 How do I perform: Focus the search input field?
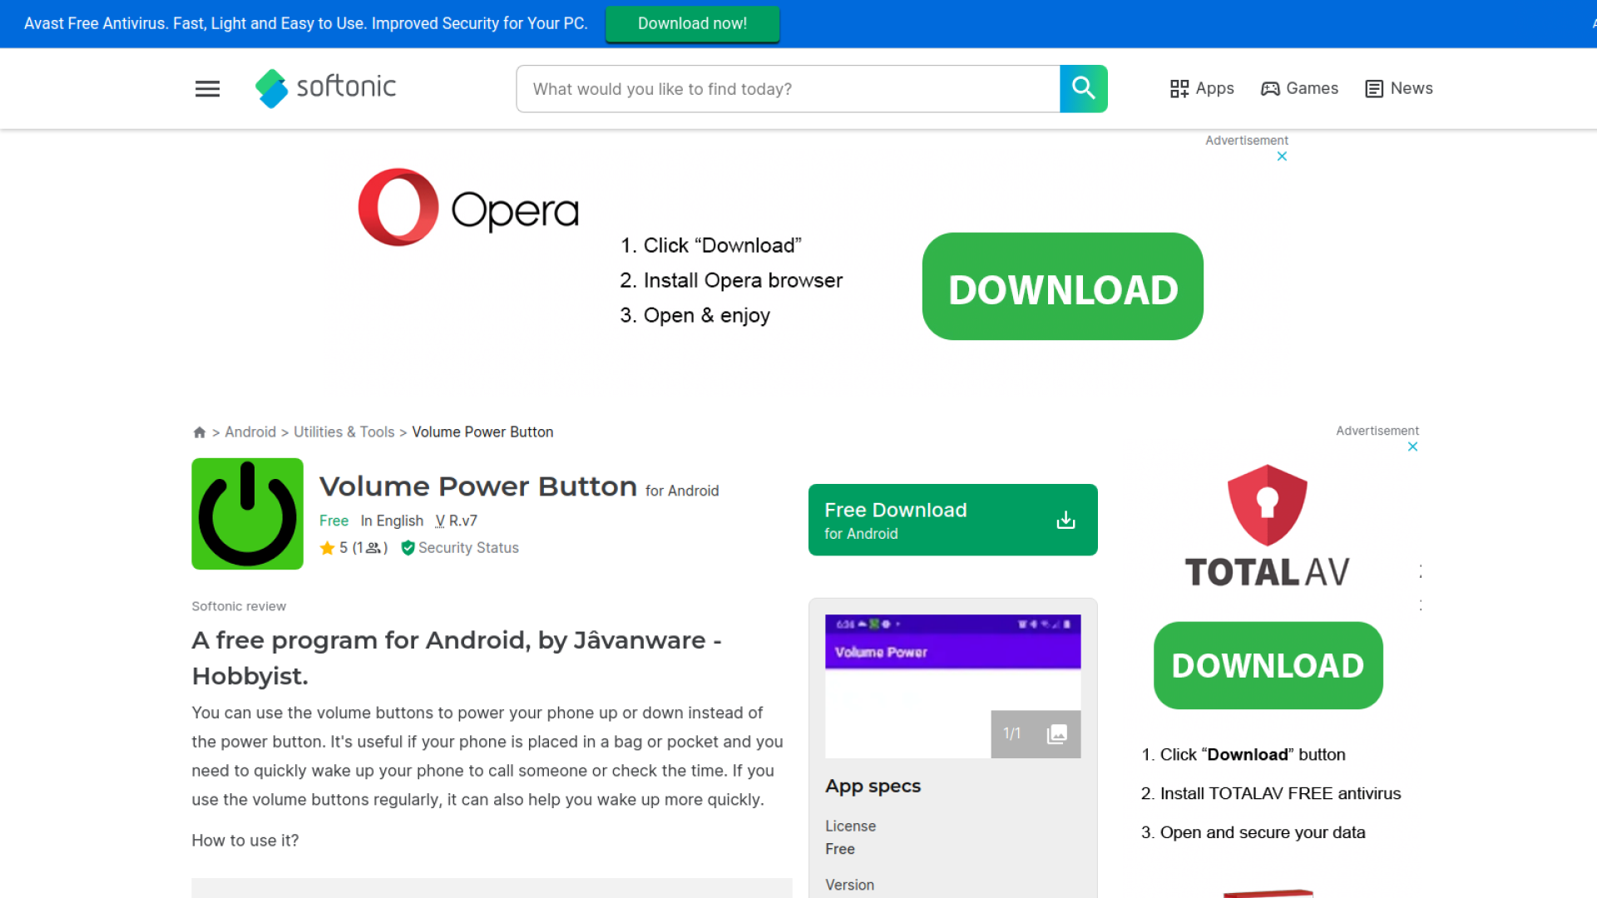point(787,89)
